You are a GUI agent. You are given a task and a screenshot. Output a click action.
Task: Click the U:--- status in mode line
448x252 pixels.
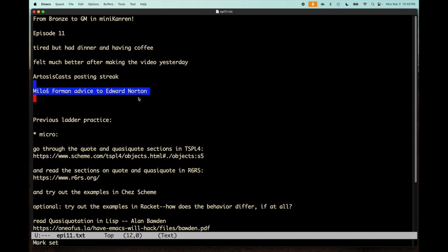pyautogui.click(x=42, y=236)
